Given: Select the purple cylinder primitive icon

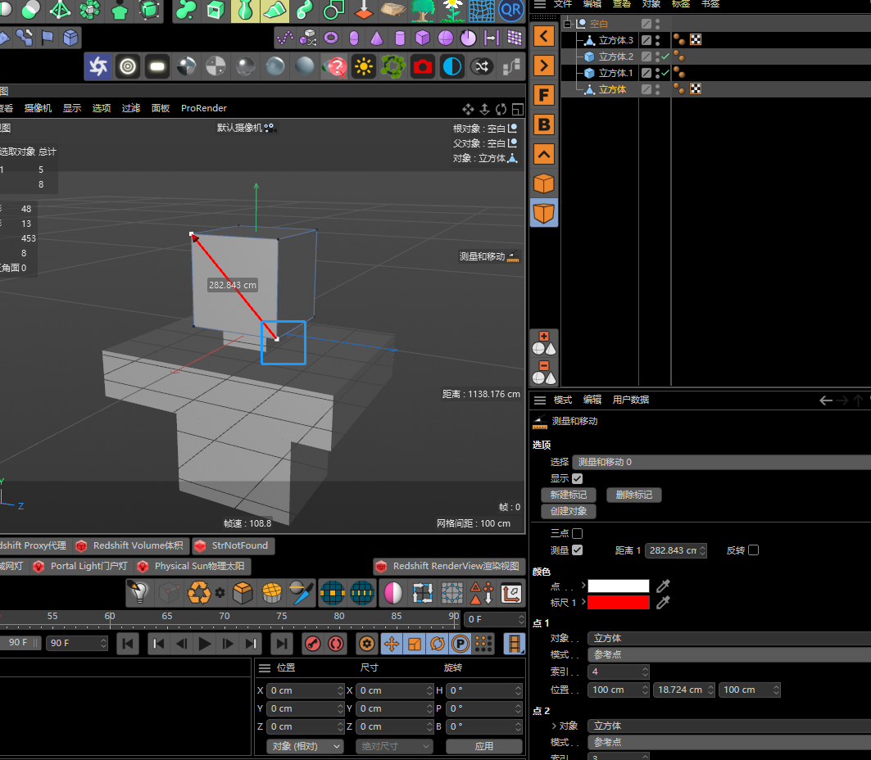Looking at the screenshot, I should tap(399, 38).
